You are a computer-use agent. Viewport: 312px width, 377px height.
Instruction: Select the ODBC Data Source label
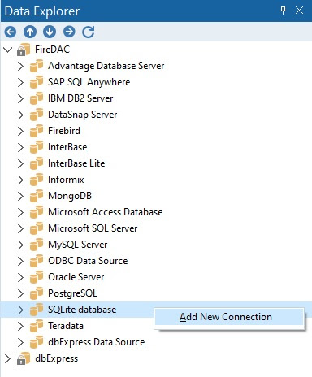(88, 261)
